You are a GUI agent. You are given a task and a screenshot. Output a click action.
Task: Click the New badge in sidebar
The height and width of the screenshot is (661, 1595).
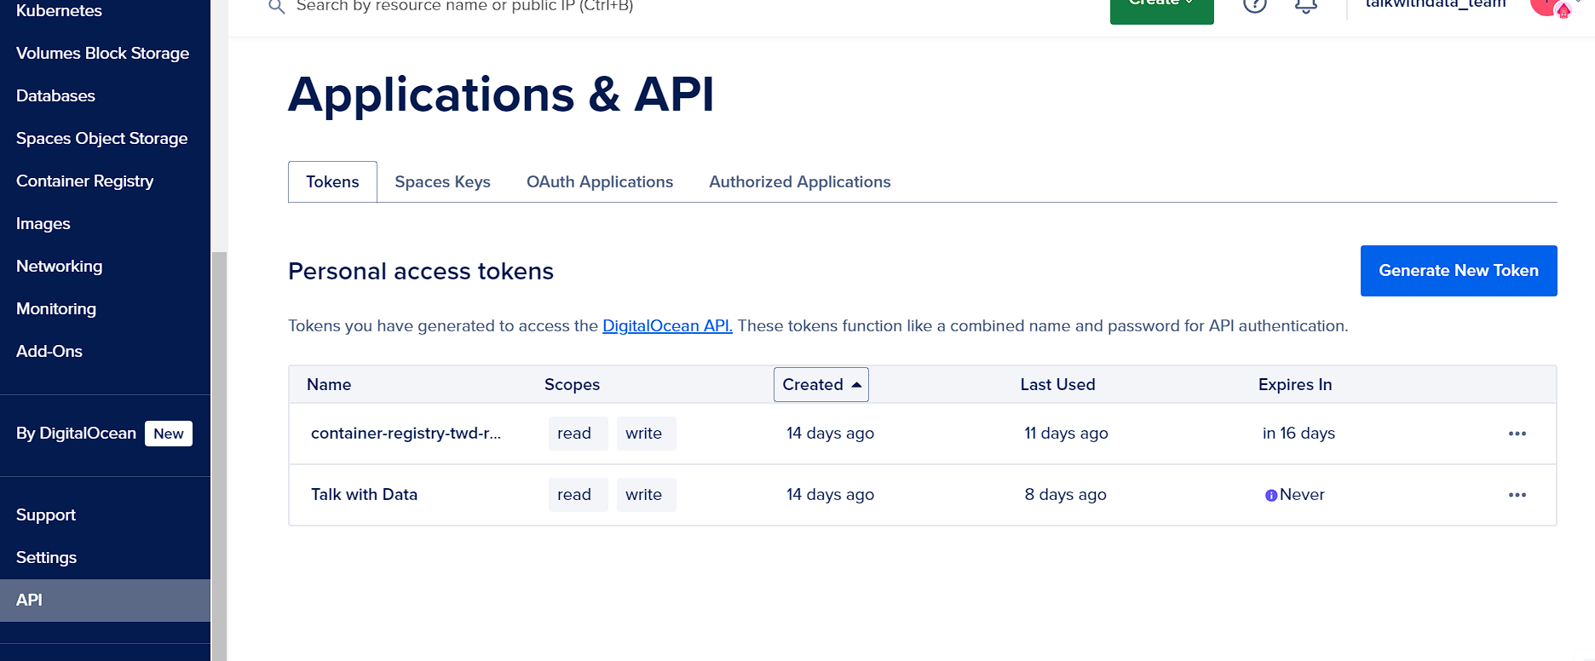coord(169,434)
